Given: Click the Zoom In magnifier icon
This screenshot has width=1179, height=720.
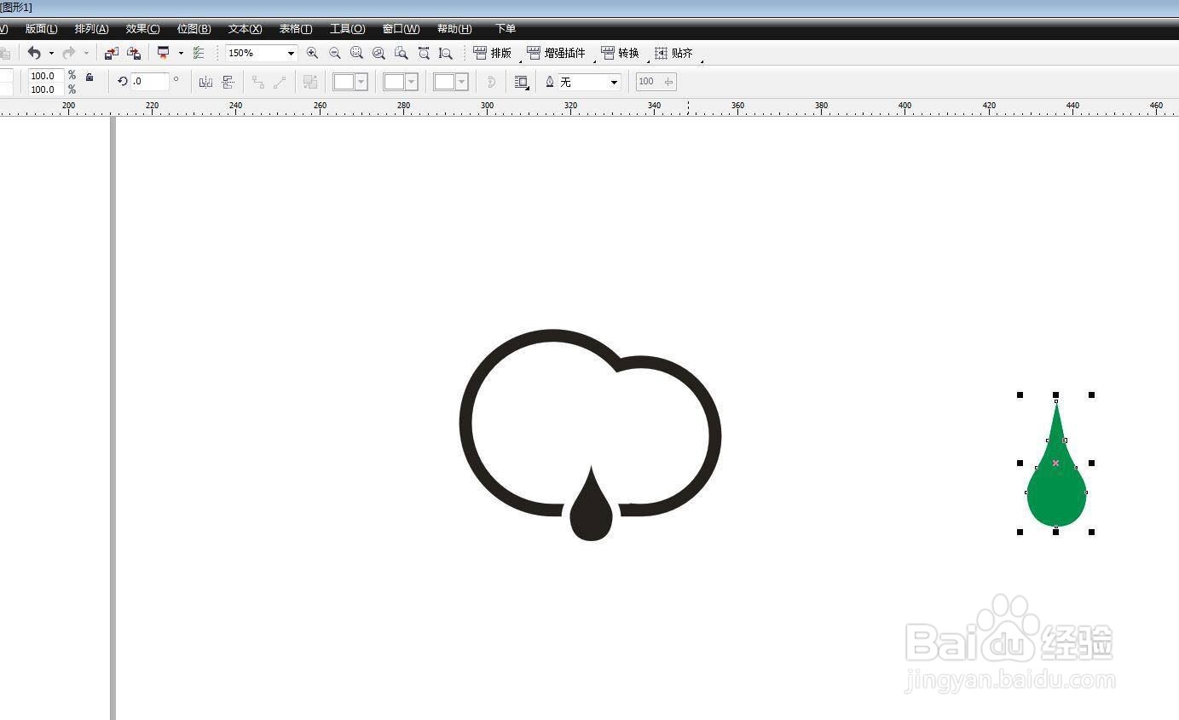Looking at the screenshot, I should [312, 53].
